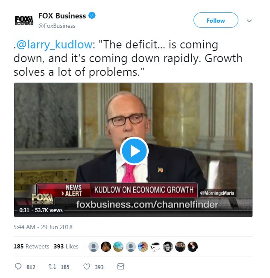Screen dimensions: 270x278
Task: Click the FOX Business profile logo
Action: click(x=23, y=21)
